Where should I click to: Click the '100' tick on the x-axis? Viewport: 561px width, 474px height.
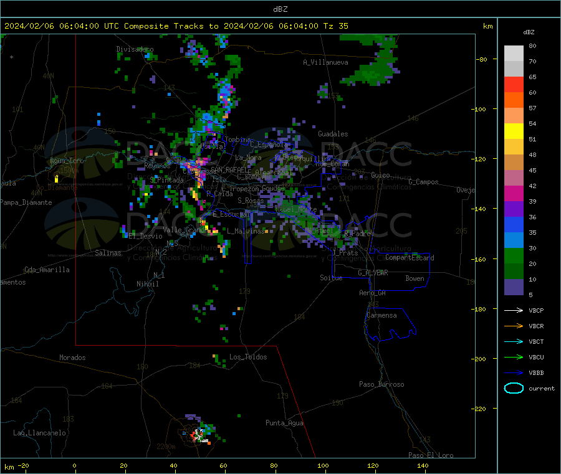click(x=323, y=465)
